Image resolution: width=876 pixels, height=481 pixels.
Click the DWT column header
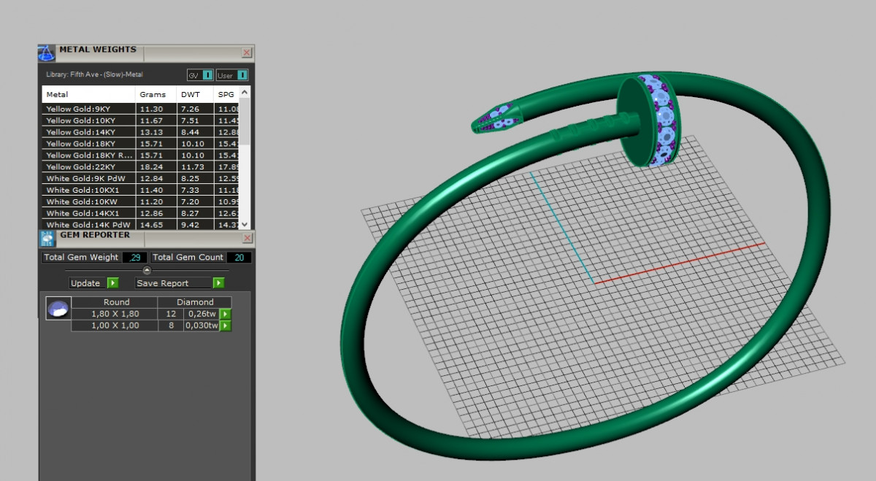[x=196, y=94]
